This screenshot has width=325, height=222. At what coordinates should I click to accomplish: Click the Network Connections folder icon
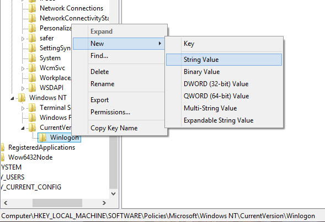point(32,8)
